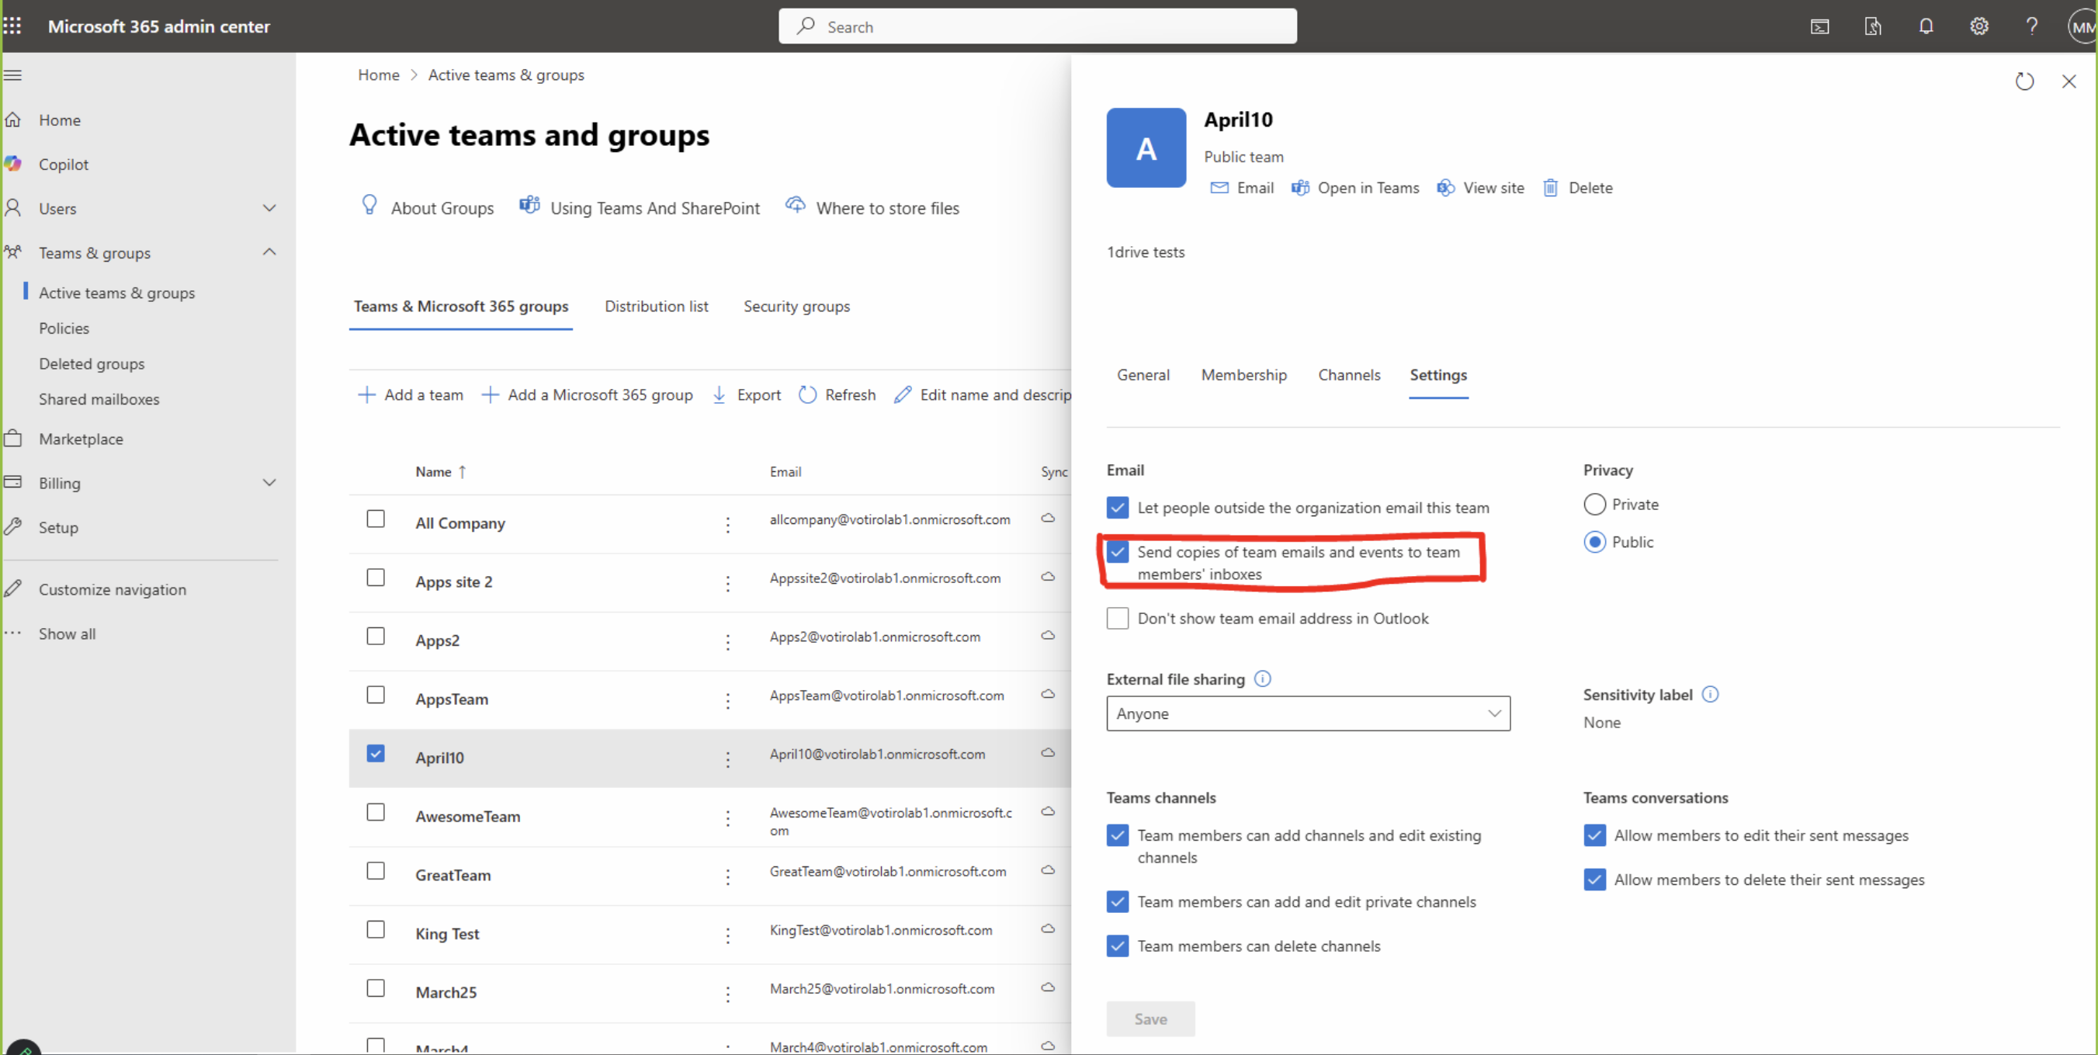Uncheck the April10 row checkbox
The width and height of the screenshot is (2098, 1055).
tap(376, 754)
